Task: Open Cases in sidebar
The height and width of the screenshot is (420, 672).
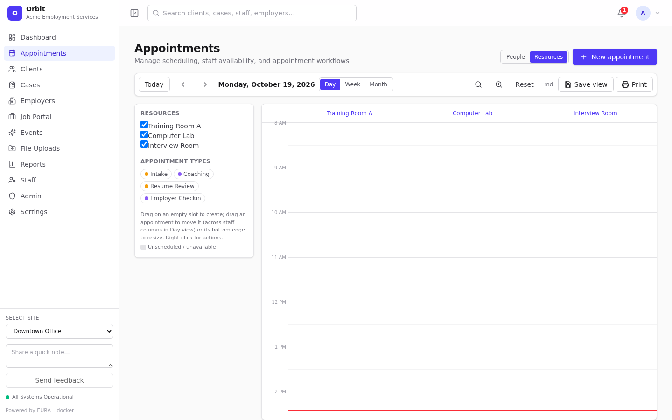Action: [x=59, y=85]
